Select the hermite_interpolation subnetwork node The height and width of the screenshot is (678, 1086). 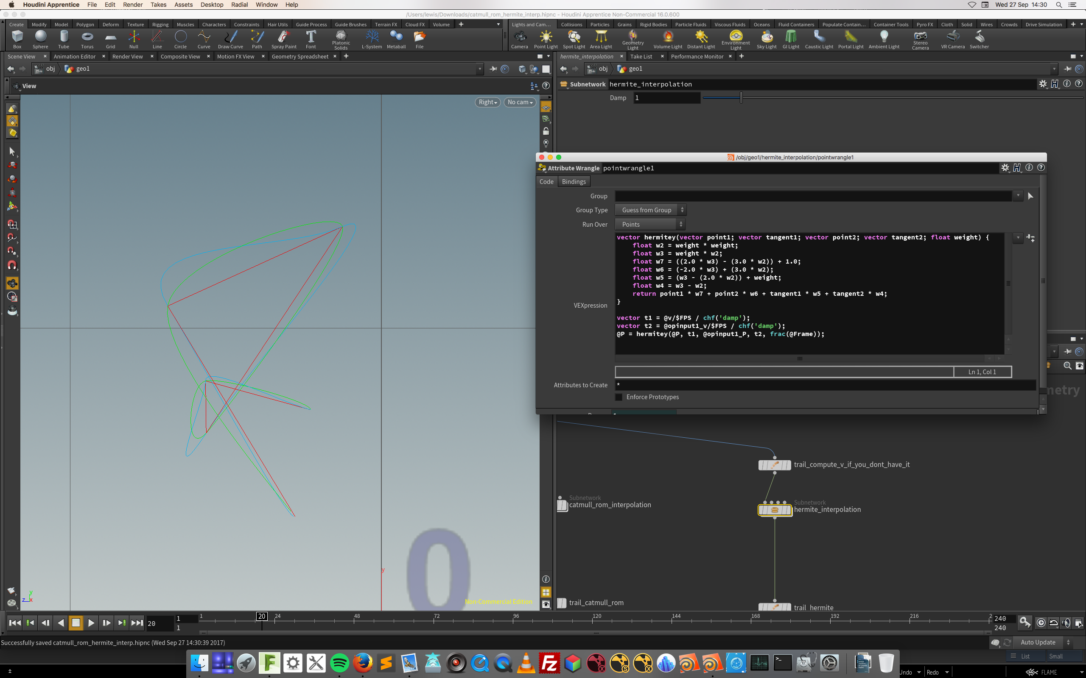pyautogui.click(x=775, y=510)
